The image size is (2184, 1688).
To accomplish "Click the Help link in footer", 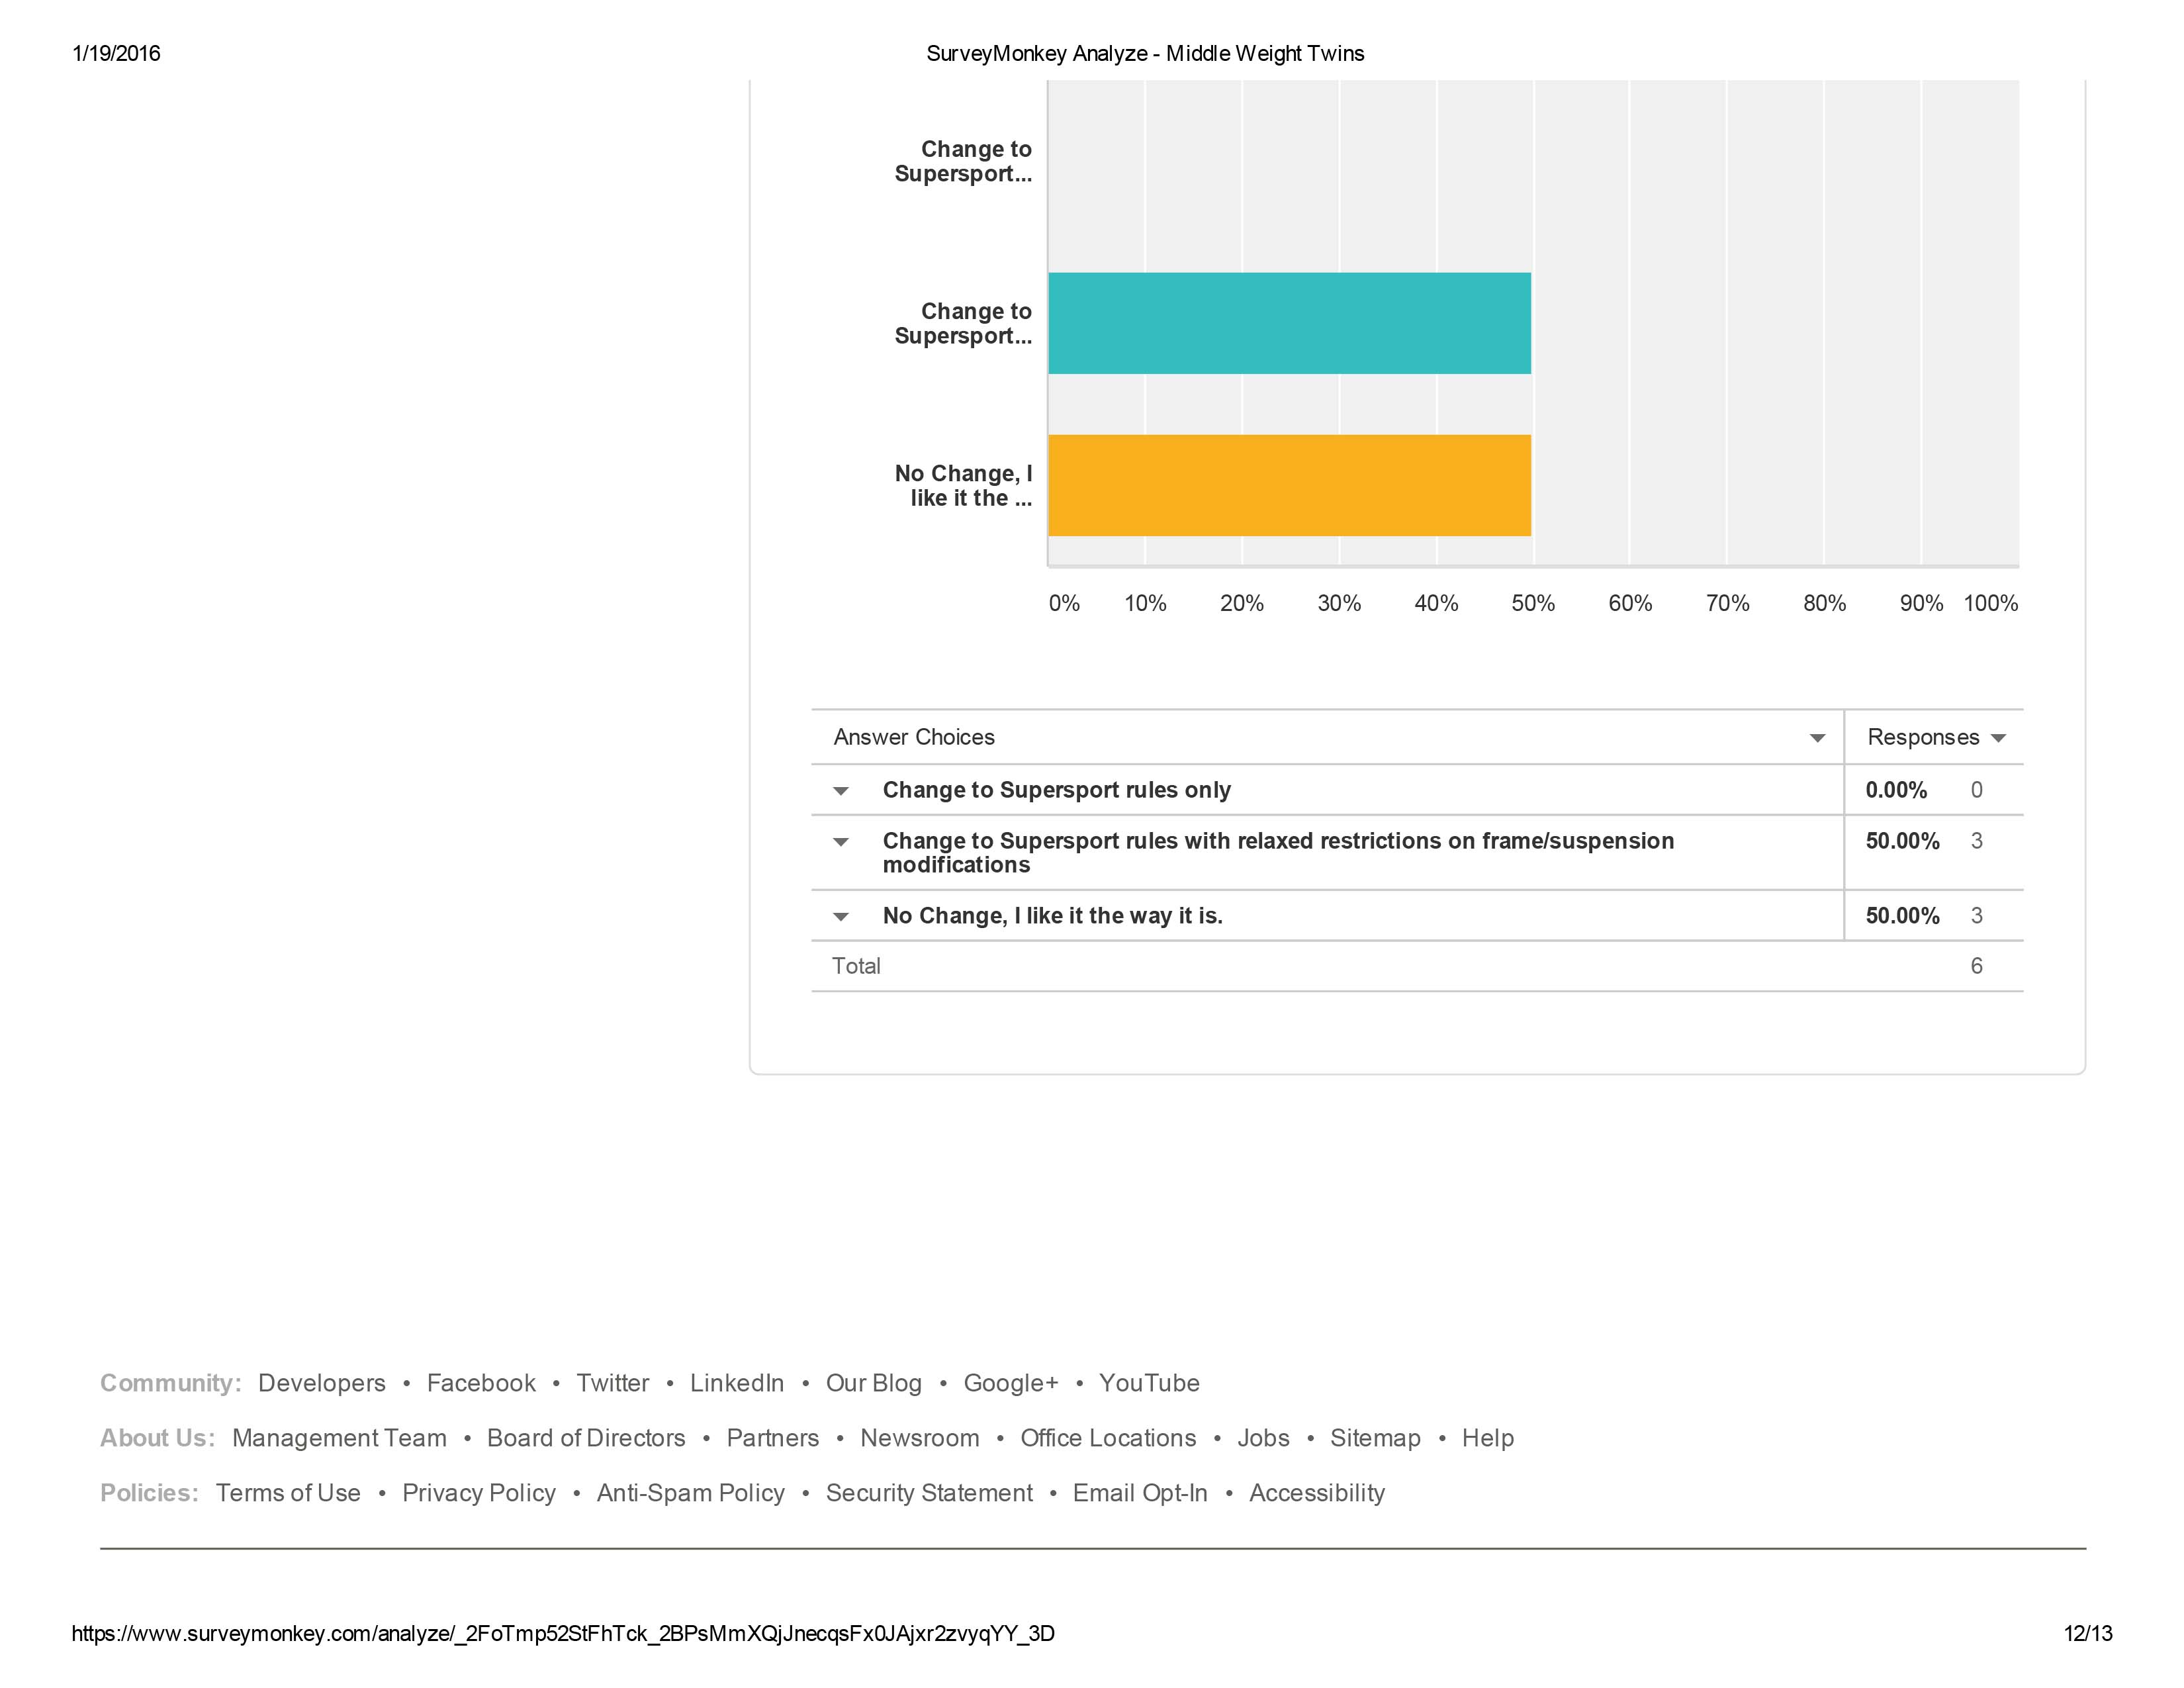I will tap(1487, 1438).
